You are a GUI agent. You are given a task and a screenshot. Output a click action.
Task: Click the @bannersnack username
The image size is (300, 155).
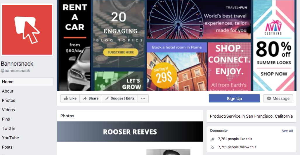(x=15, y=71)
